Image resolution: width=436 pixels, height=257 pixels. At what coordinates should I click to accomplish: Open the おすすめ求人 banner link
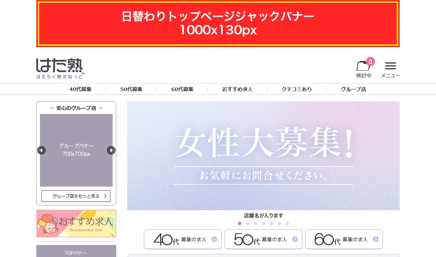(76, 224)
